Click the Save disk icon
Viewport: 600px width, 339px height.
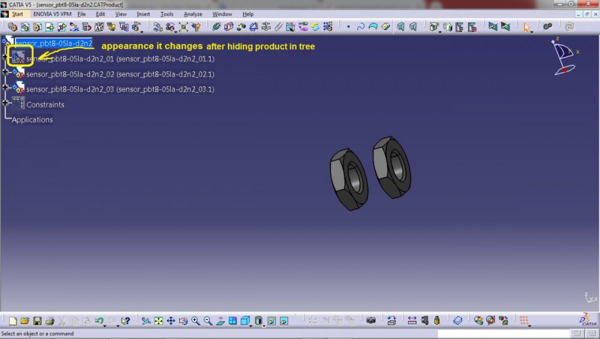point(37,321)
